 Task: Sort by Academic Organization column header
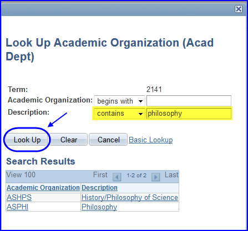click(x=43, y=188)
